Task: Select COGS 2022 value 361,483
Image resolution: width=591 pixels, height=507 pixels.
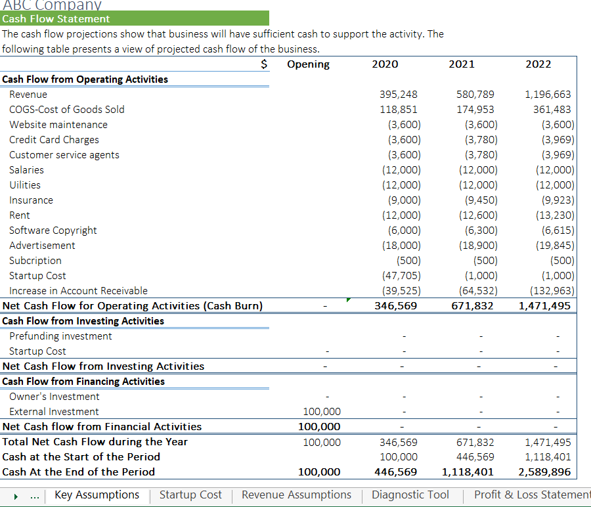Action: click(552, 109)
